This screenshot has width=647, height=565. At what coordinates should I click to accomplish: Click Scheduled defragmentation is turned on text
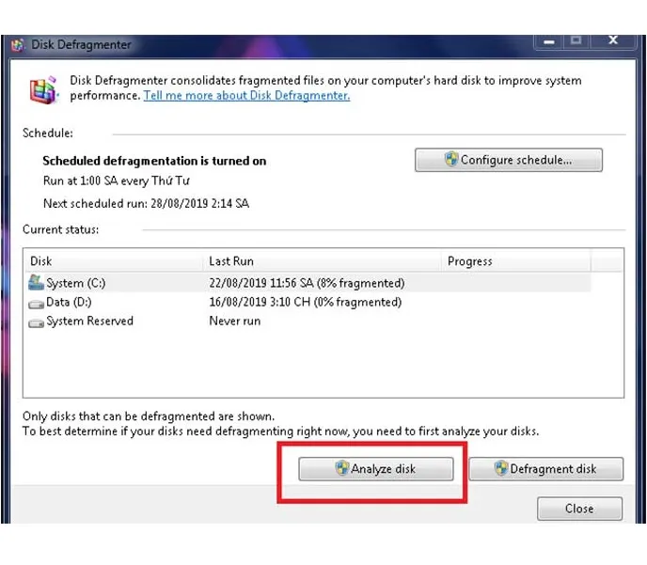(154, 161)
